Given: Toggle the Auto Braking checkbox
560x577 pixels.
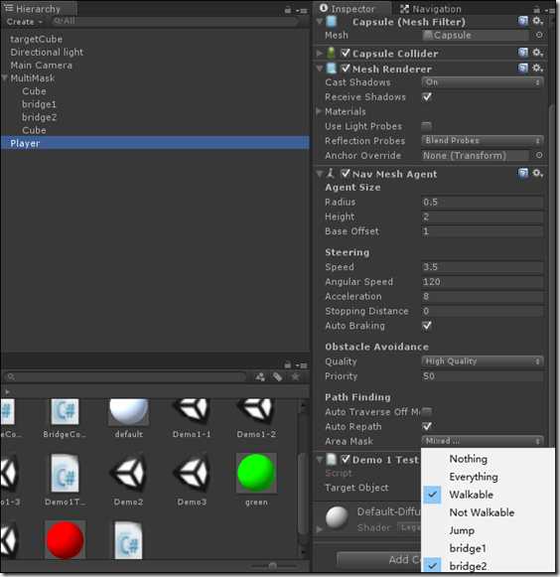Looking at the screenshot, I should click(x=427, y=326).
